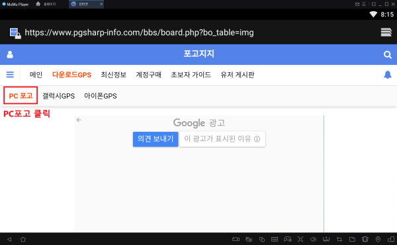Select 다운로드GPS menu item
Viewport: 397px width, 245px height.
coord(71,75)
